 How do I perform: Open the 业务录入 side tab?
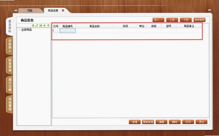point(10,46)
